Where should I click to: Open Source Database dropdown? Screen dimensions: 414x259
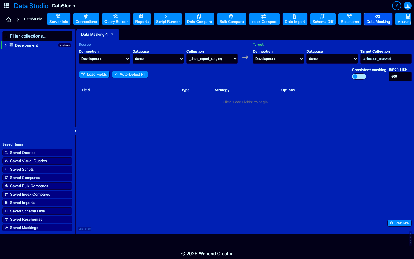158,59
